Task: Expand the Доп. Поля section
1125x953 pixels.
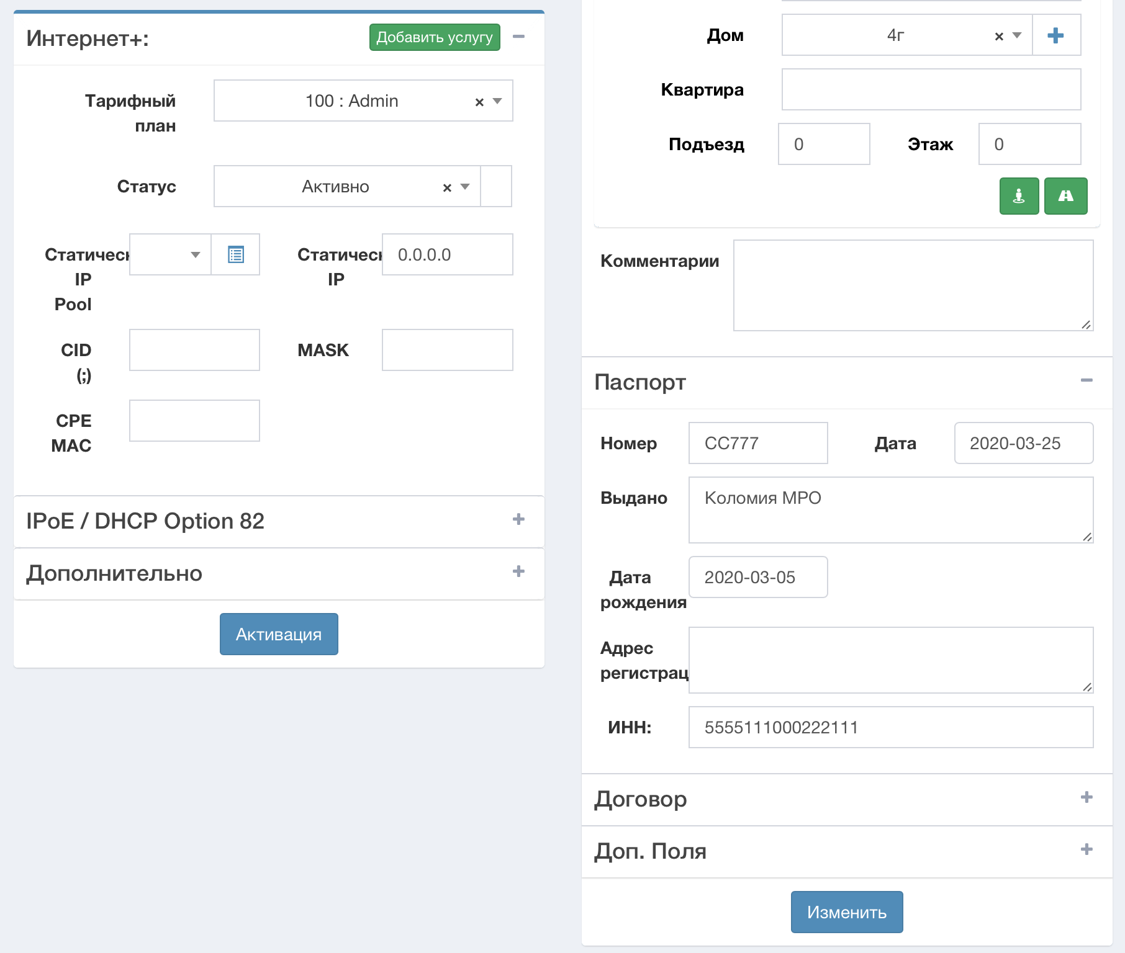Action: pos(1086,849)
